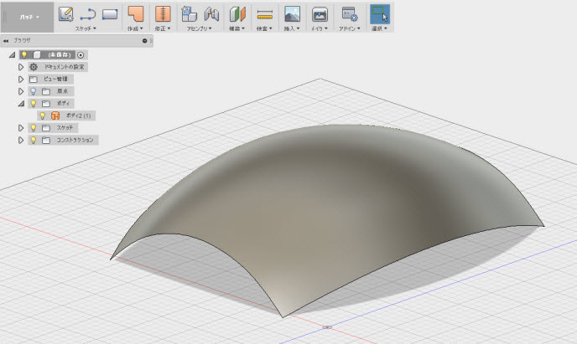
Task: Open the 構築 dropdown menu
Action: pyautogui.click(x=237, y=28)
